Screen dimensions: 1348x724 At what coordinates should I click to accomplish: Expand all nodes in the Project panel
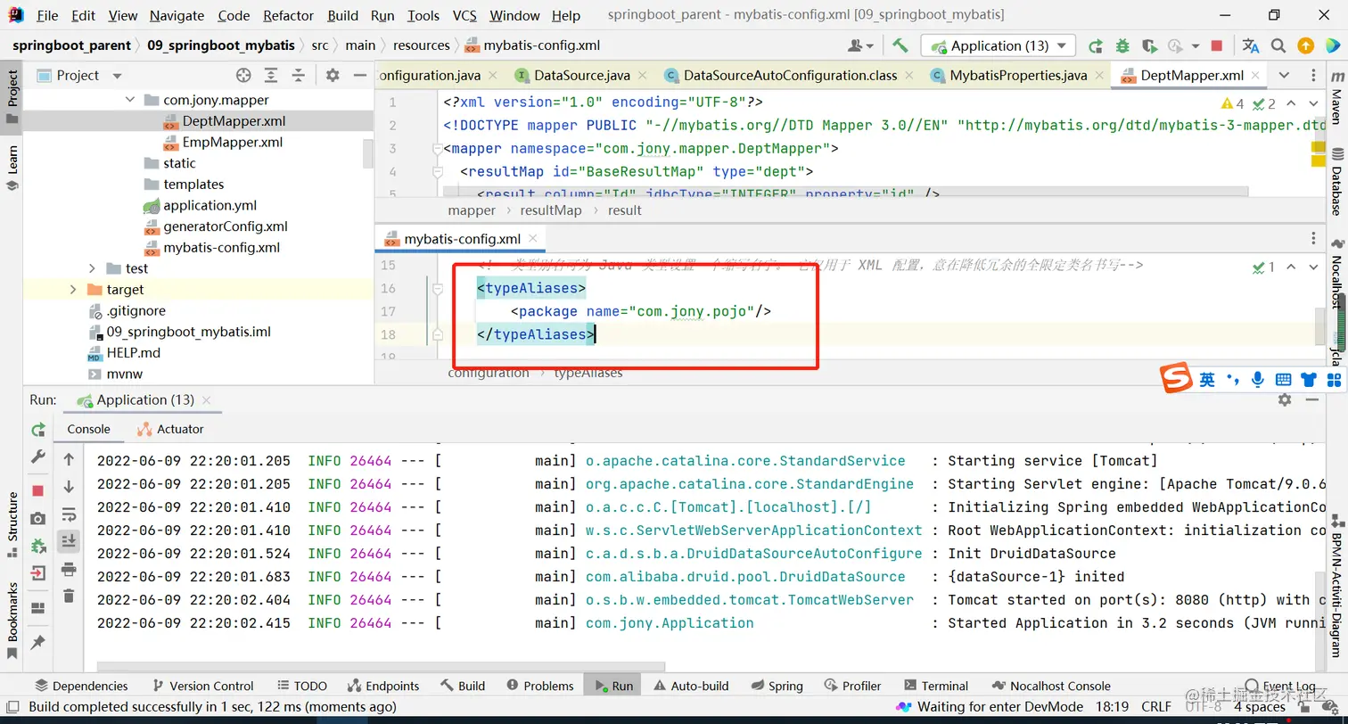click(x=271, y=76)
